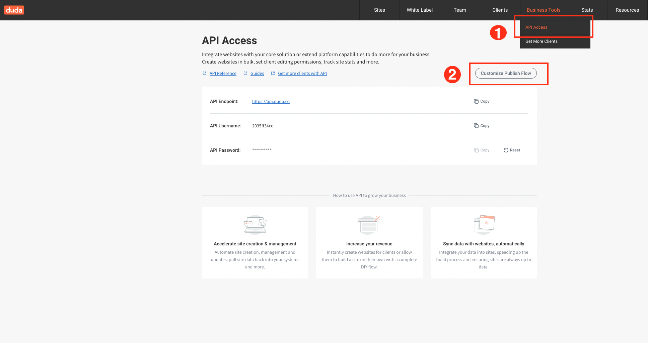Open the Clients menu
This screenshot has height=343, width=648.
[500, 10]
